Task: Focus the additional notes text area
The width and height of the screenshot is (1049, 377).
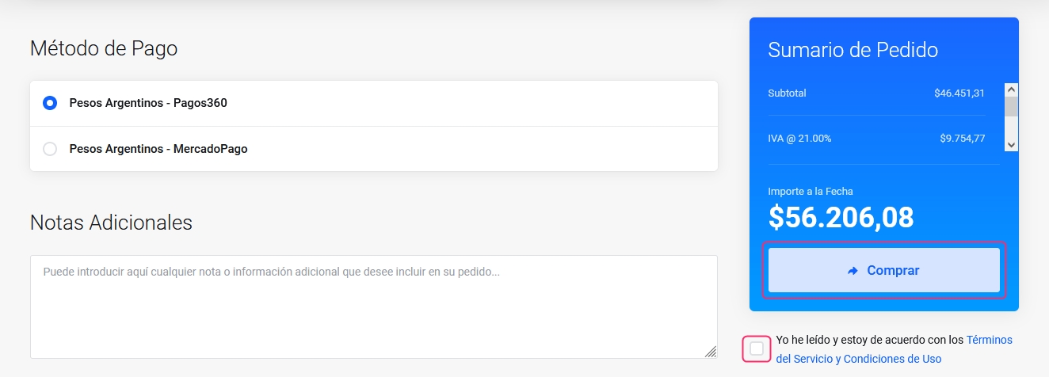Action: point(374,307)
